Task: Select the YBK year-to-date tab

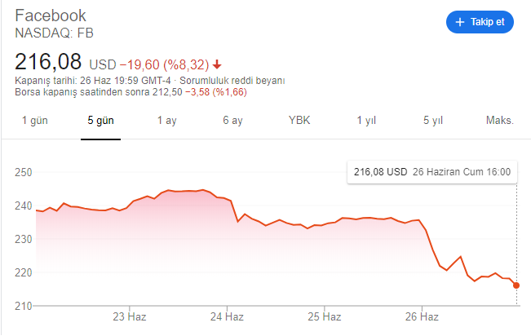Action: pyautogui.click(x=299, y=120)
